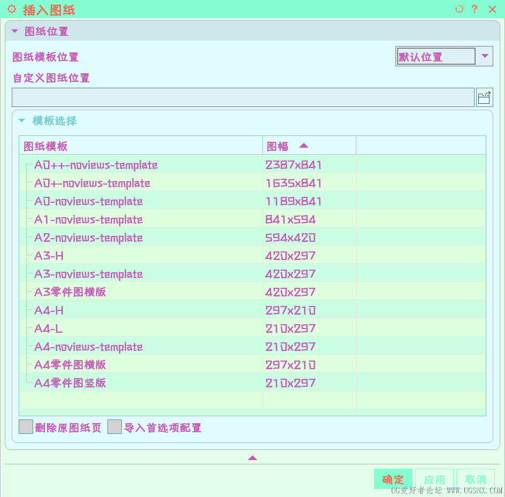505x497 pixels.
Task: Select the A4-L template
Action: coord(252,328)
